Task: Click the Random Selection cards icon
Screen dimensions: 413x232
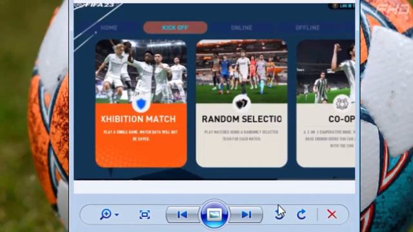Action: [241, 103]
